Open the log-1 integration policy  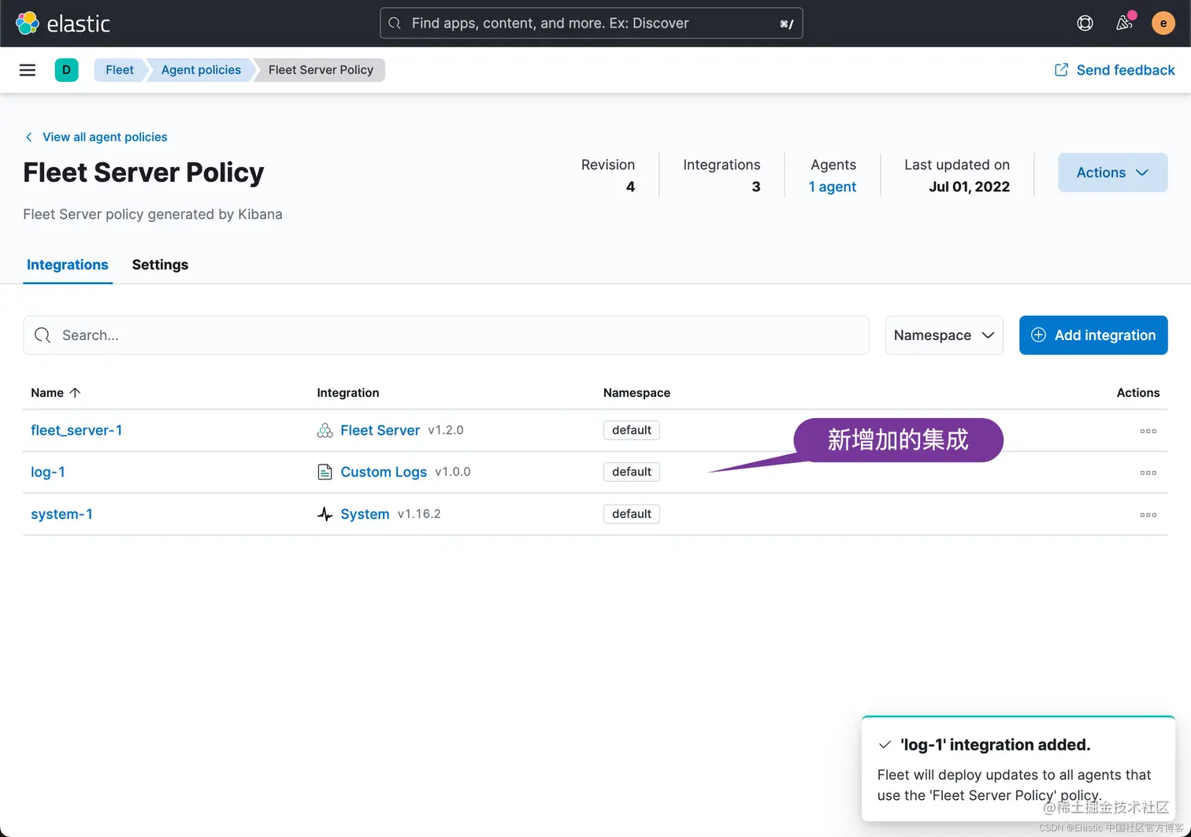pos(48,472)
